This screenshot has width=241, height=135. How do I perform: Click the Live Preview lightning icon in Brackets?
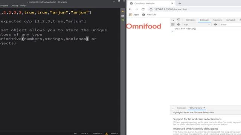coord(123,12)
